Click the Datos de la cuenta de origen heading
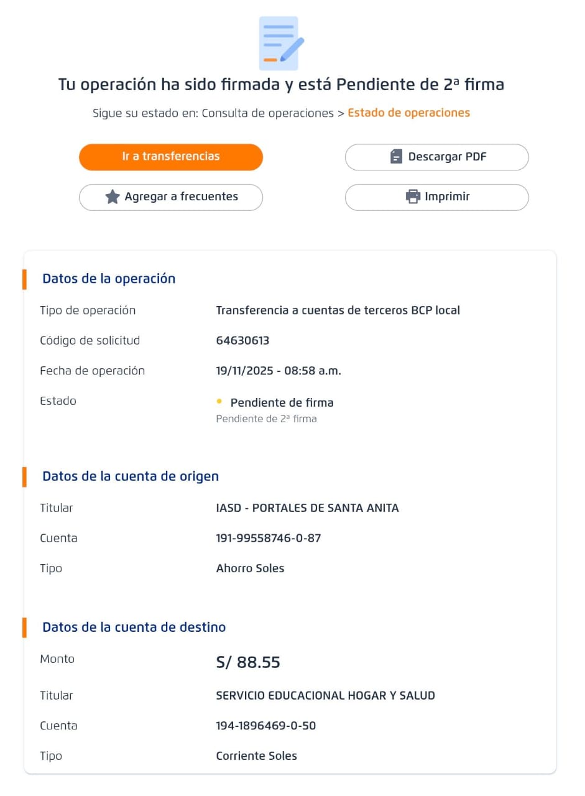This screenshot has width=585, height=796. (131, 476)
